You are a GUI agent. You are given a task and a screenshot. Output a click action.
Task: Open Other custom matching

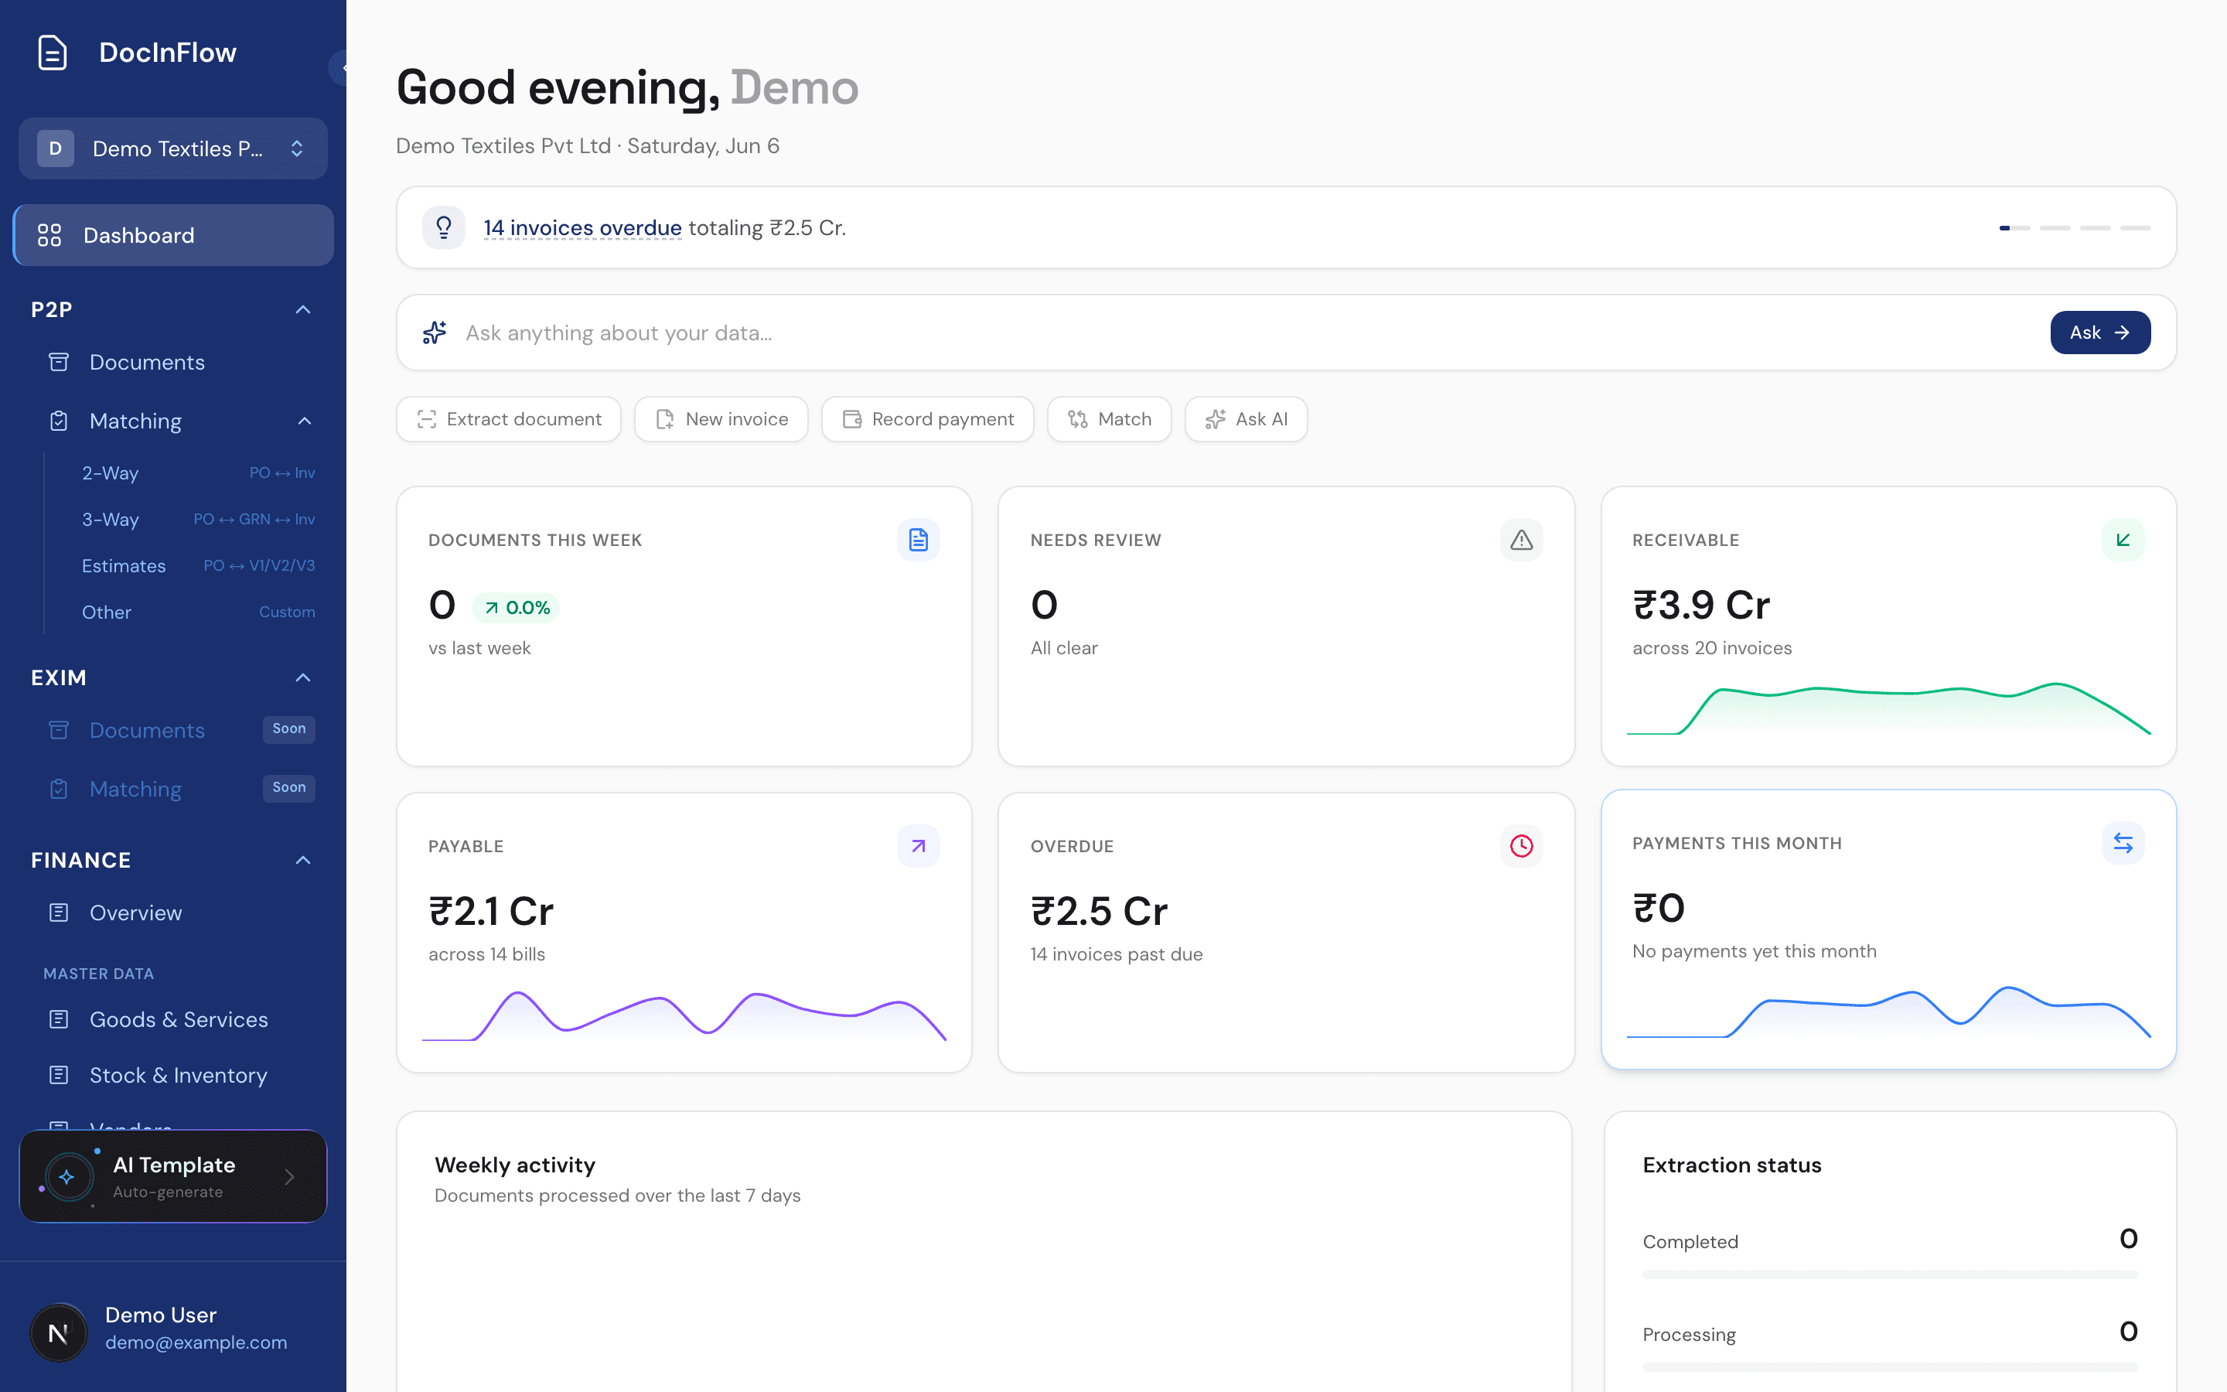(198, 612)
